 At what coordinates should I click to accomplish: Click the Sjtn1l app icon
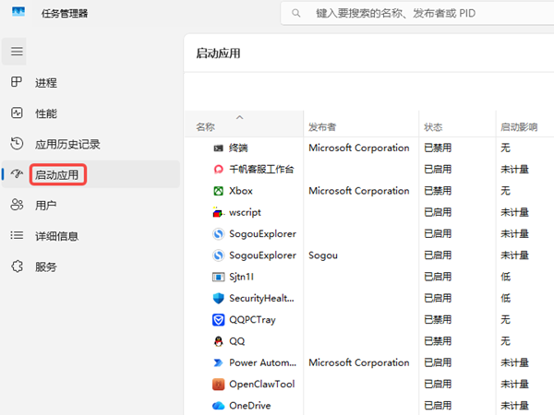click(218, 277)
